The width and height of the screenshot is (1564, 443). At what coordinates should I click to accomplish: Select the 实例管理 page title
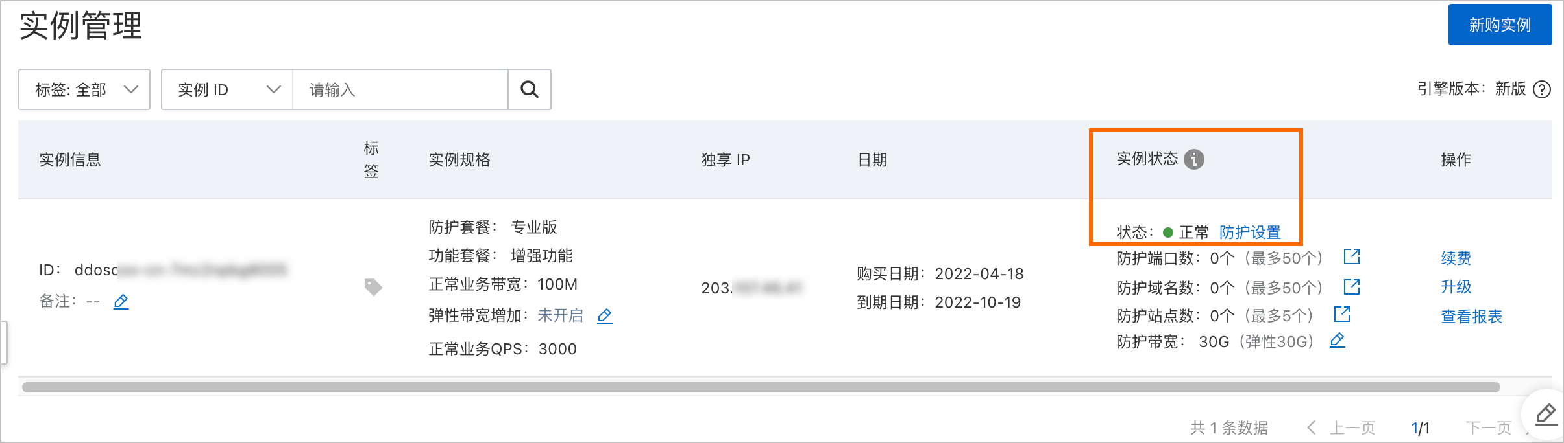[80, 27]
